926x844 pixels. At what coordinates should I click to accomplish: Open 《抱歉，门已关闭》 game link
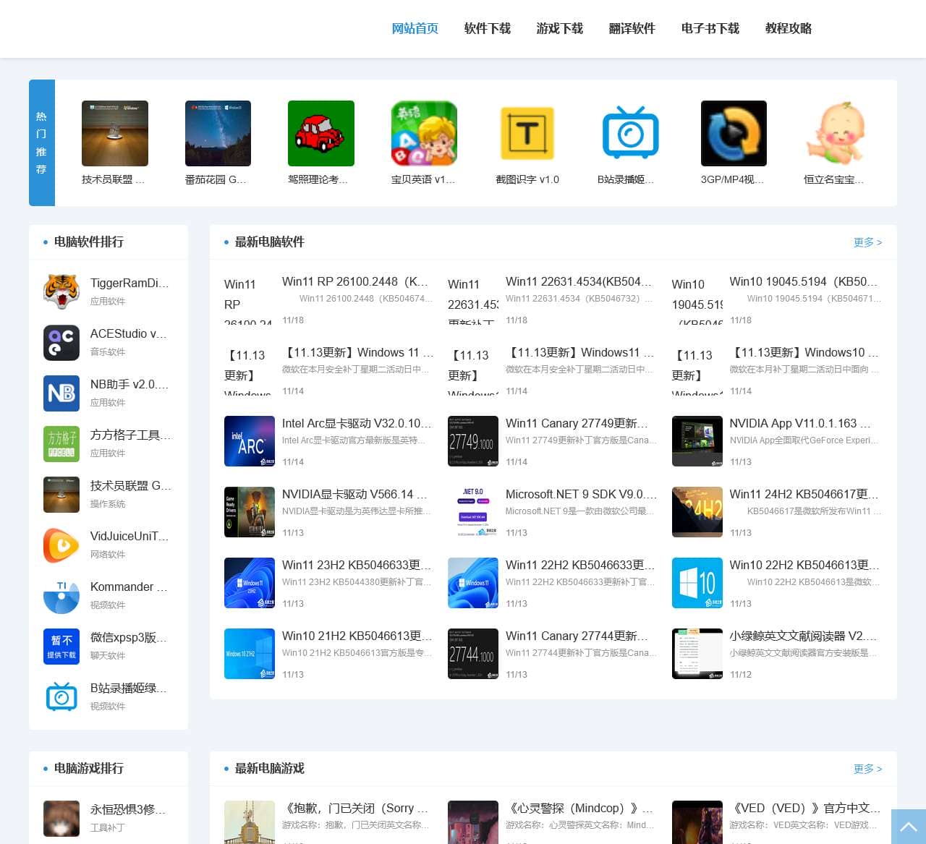coord(355,808)
